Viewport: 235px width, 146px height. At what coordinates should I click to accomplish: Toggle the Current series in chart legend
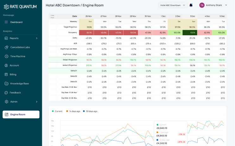57,111
